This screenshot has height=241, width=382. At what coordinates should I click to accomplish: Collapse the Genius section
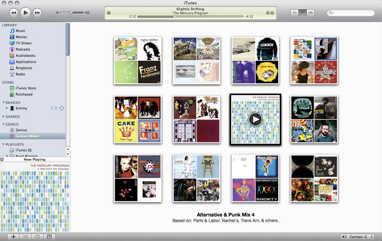point(4,124)
